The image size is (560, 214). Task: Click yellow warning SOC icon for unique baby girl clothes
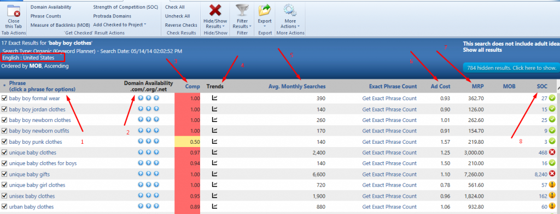(552, 185)
